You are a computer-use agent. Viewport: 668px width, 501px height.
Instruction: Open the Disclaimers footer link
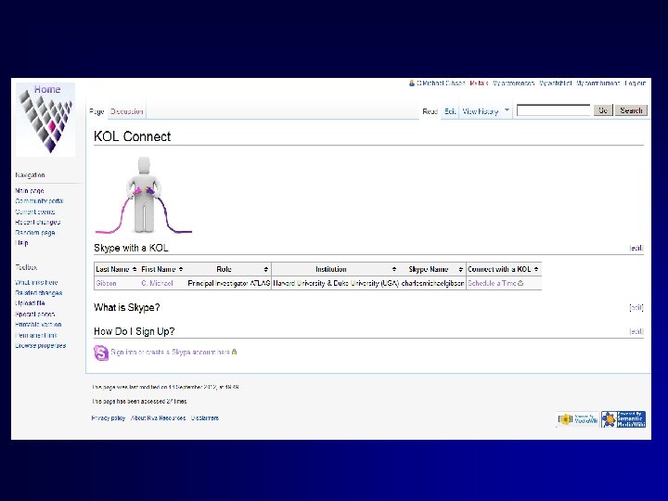point(204,417)
